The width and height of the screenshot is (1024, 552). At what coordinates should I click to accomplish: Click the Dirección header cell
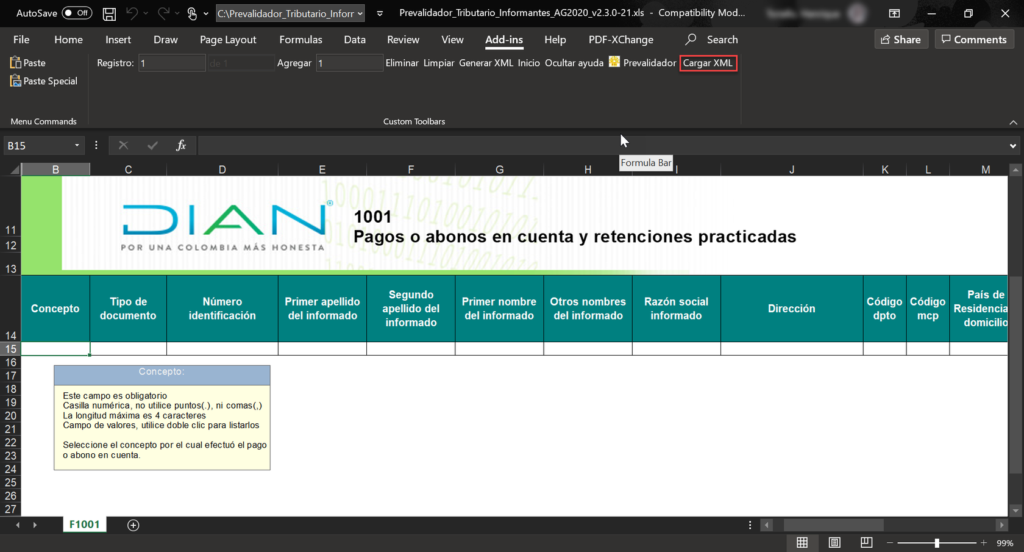(x=792, y=309)
